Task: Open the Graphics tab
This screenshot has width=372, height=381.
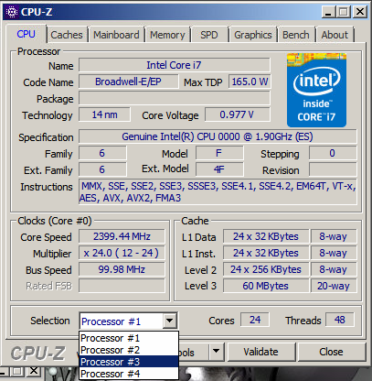Action: pyautogui.click(x=253, y=35)
